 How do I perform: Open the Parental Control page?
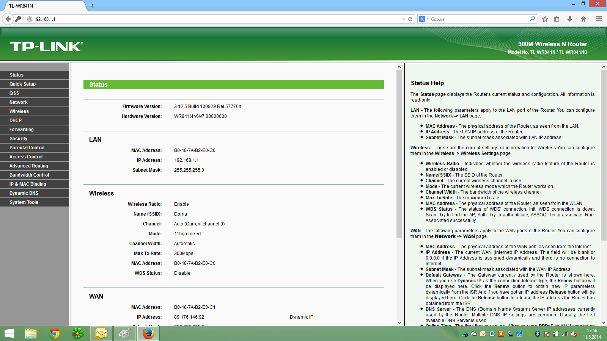[27, 148]
